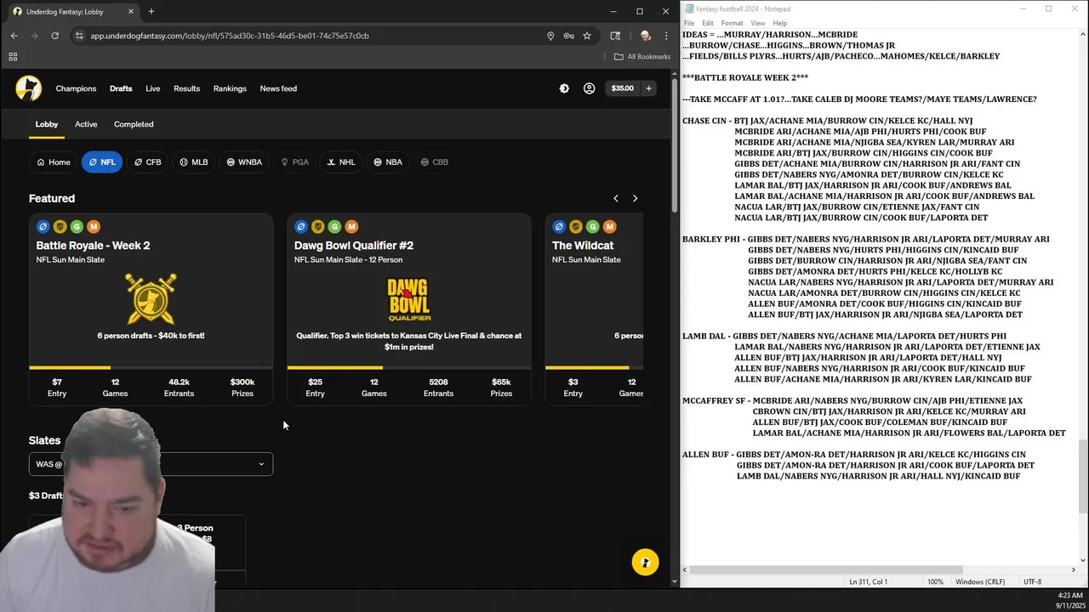This screenshot has height=612, width=1089.
Task: Open the Format menu in Notepad
Action: [732, 23]
